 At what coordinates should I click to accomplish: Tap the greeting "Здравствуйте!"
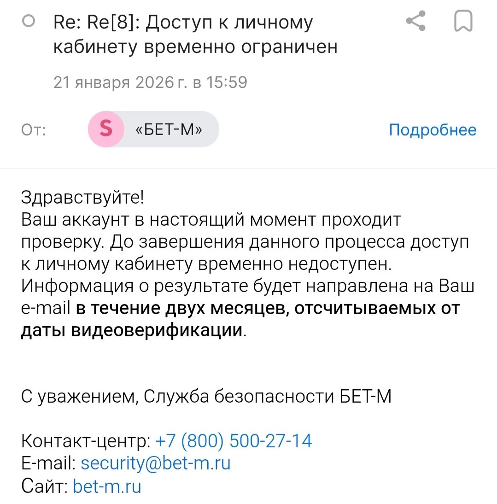[x=83, y=198]
